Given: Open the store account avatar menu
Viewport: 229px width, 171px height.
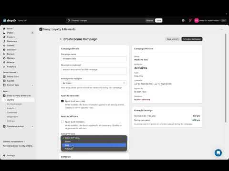Looking at the screenshot, I should point(197,20).
